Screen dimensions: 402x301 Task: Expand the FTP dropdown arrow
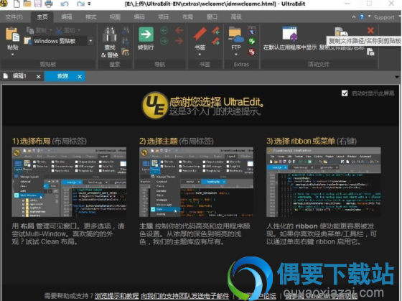coord(236,55)
